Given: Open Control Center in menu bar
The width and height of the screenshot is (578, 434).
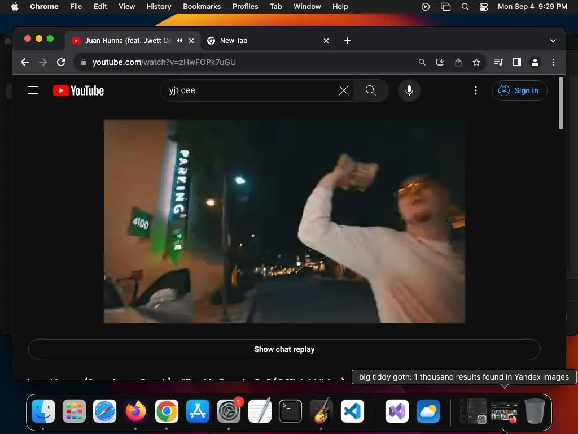Looking at the screenshot, I should (x=483, y=6).
